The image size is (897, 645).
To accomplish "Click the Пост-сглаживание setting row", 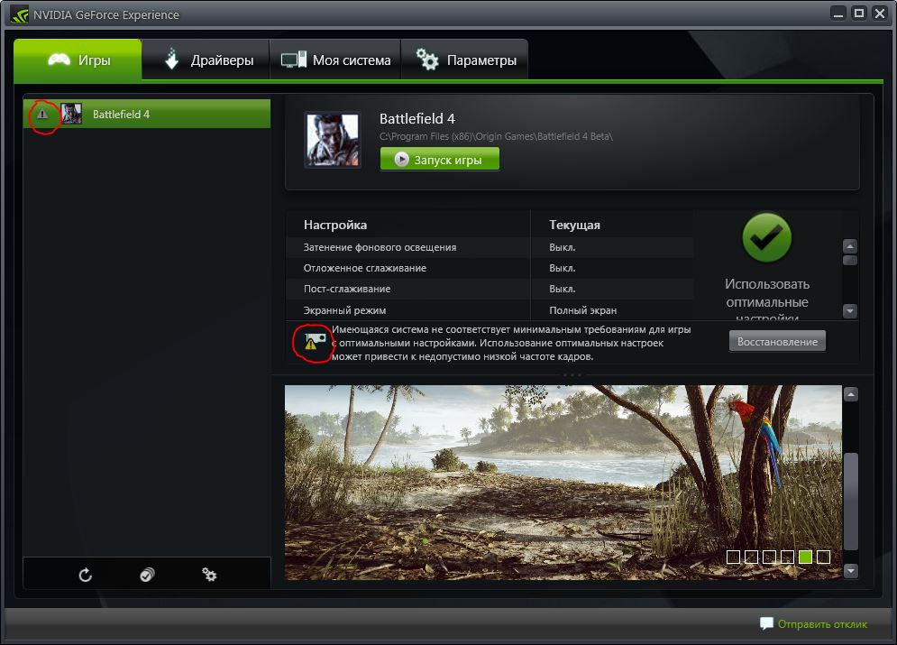I will (490, 289).
